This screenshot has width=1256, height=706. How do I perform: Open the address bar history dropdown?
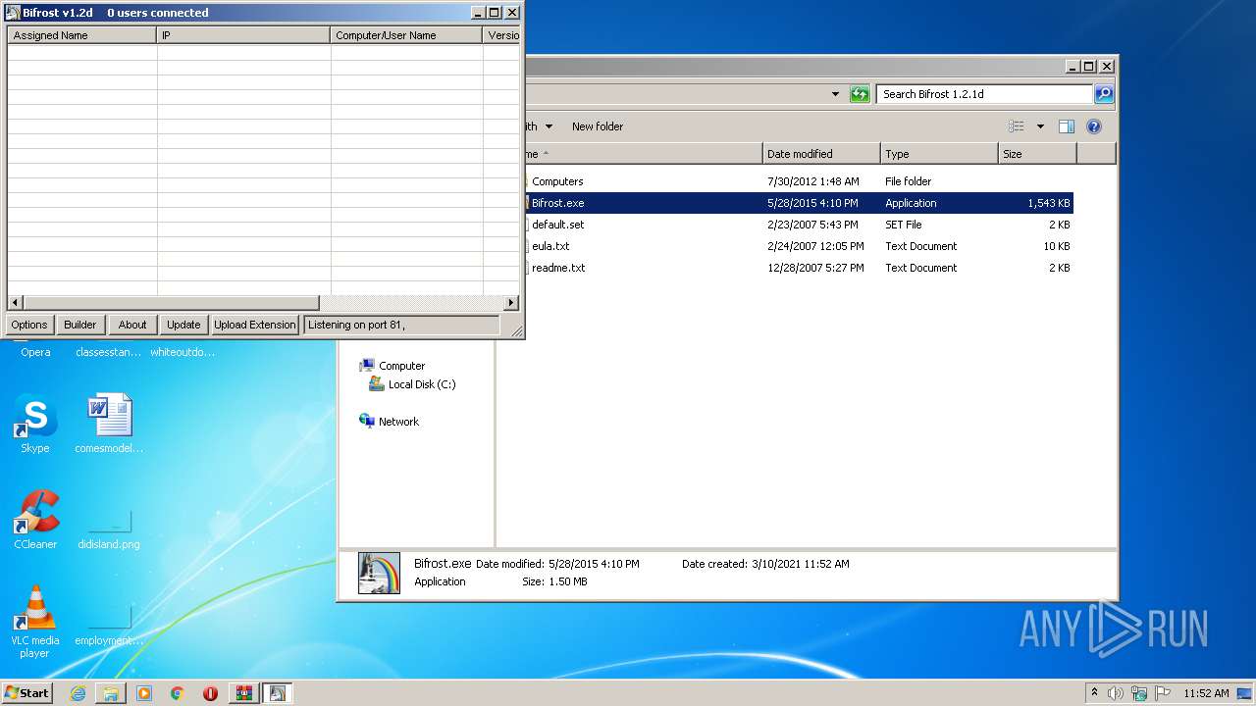(x=835, y=94)
